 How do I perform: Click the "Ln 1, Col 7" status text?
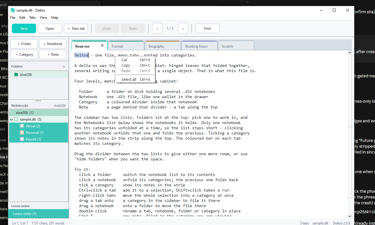pyautogui.click(x=20, y=223)
